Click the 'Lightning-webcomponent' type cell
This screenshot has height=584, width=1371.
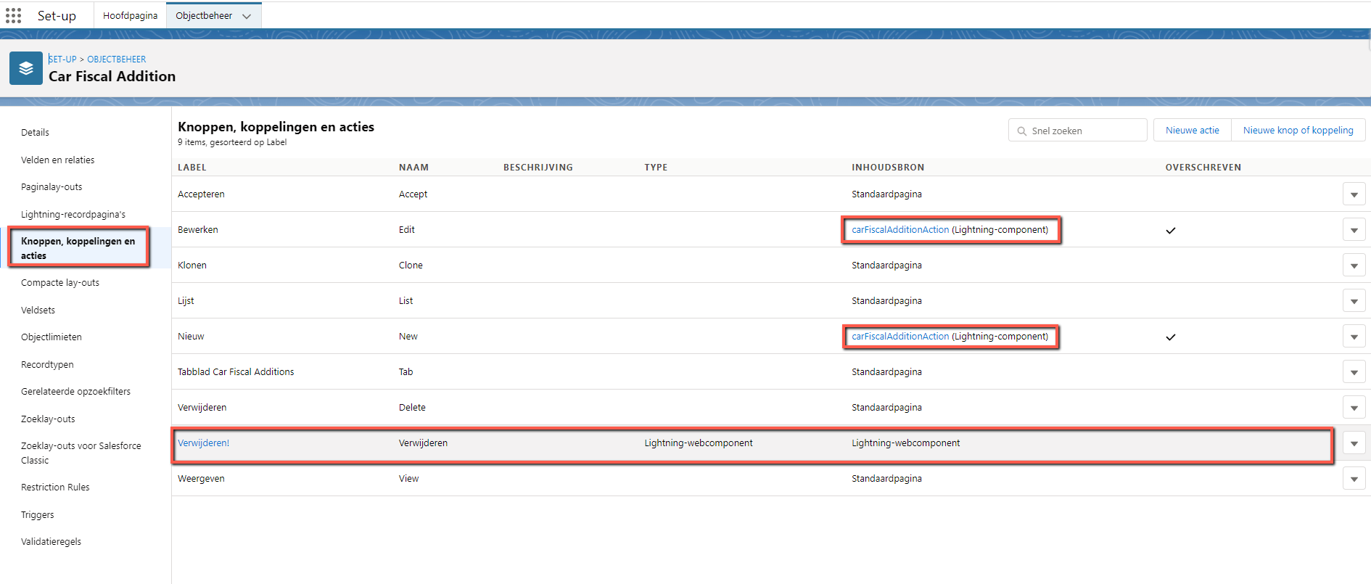coord(698,443)
